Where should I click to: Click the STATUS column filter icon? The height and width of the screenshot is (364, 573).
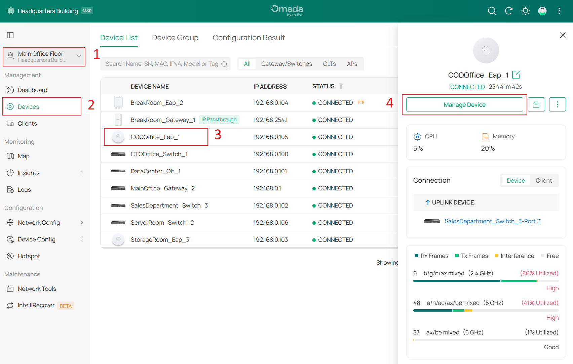(341, 86)
